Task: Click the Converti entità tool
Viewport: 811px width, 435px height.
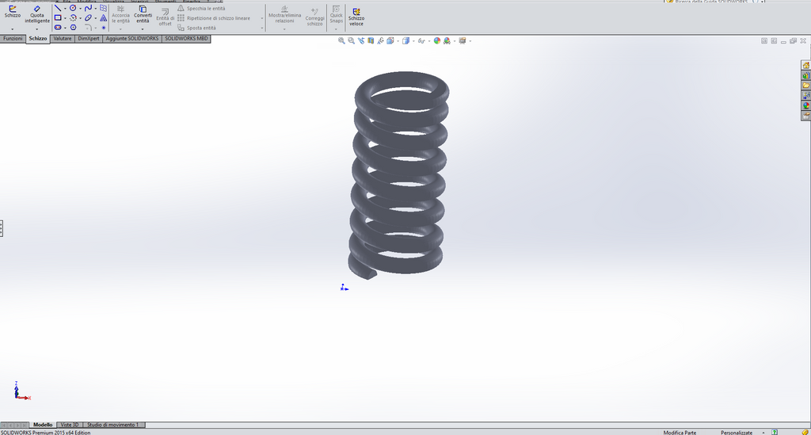Action: [143, 14]
